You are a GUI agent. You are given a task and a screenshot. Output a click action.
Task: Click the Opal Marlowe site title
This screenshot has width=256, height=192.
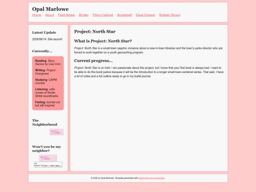pyautogui.click(x=50, y=9)
